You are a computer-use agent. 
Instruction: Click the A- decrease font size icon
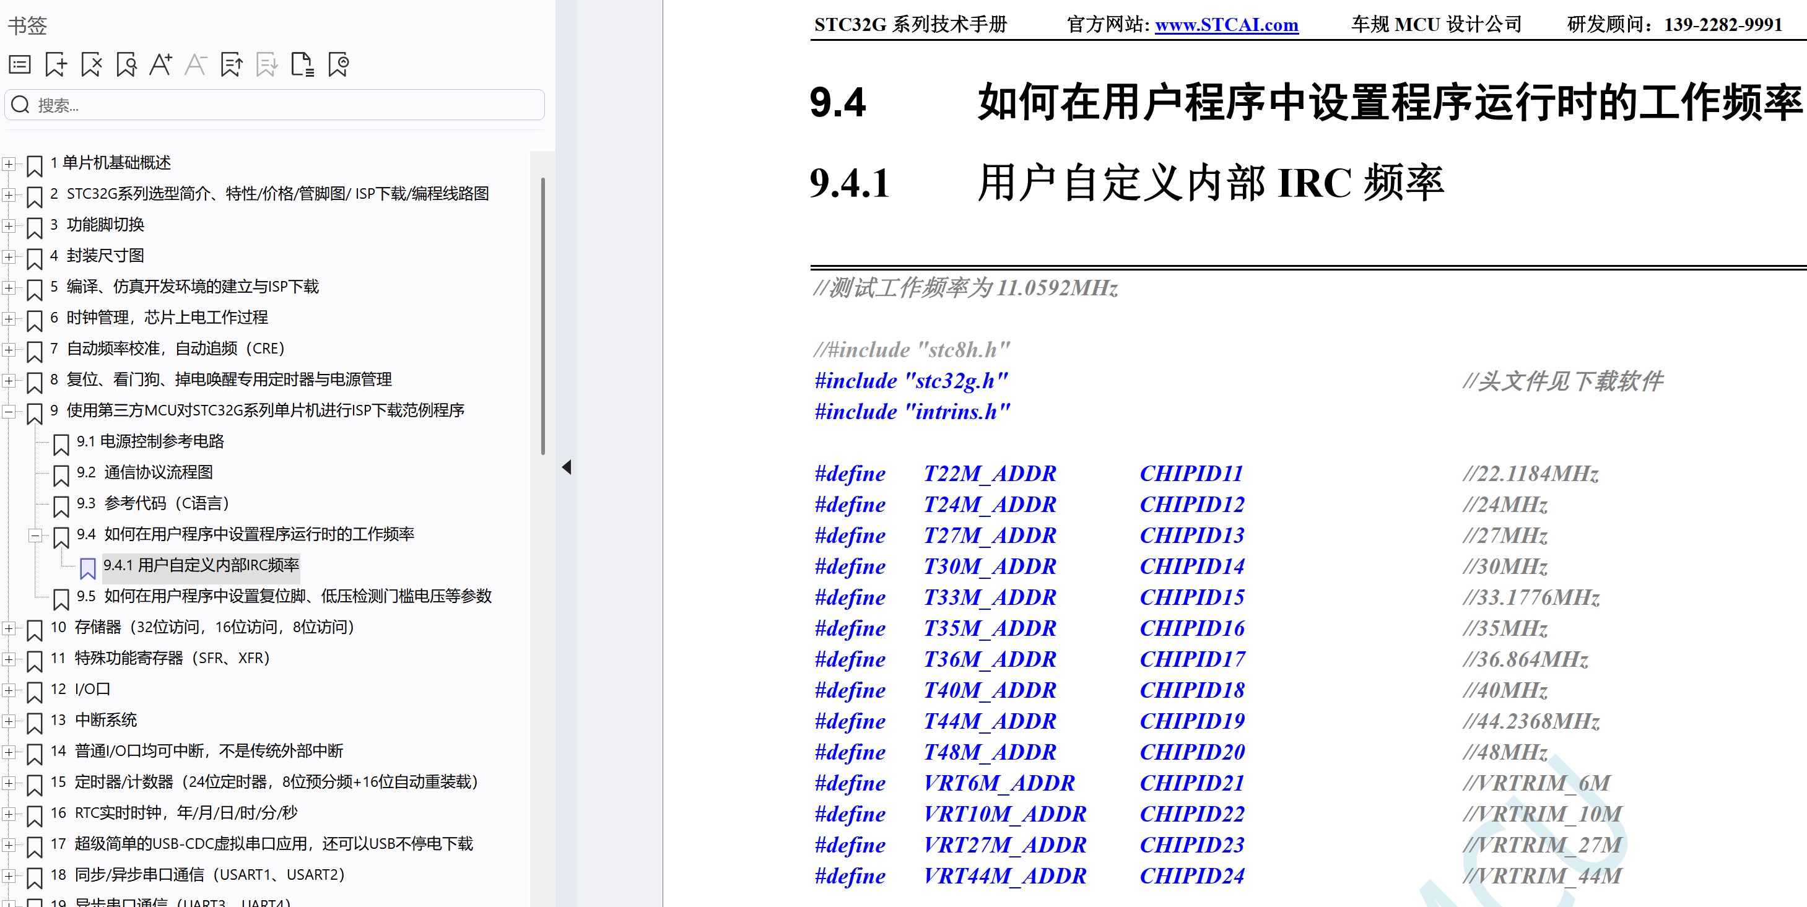196,64
